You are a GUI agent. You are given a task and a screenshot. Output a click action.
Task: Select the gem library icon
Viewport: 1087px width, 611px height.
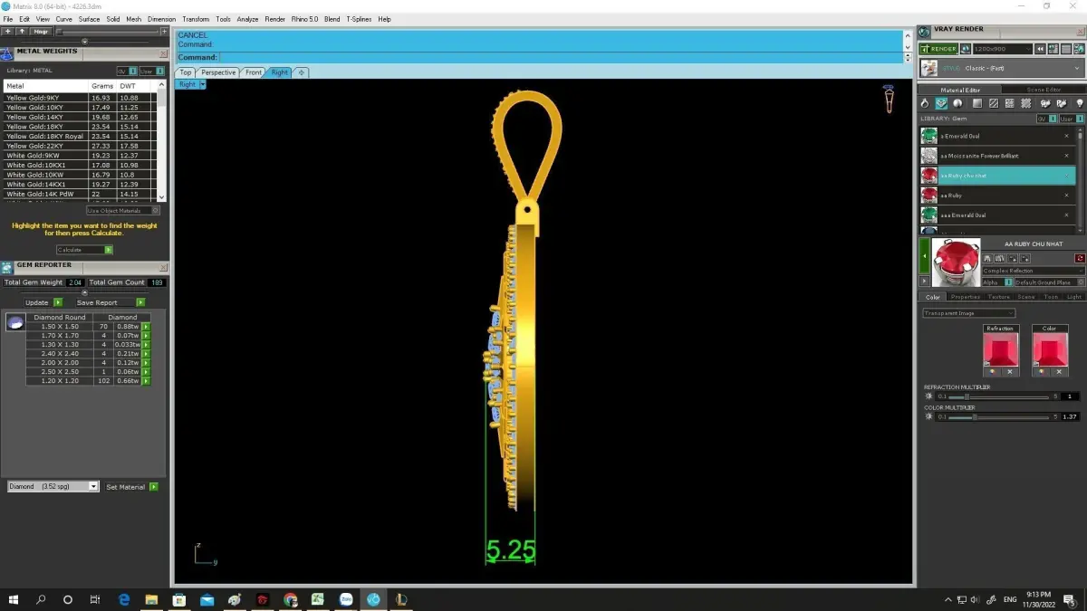pos(941,103)
